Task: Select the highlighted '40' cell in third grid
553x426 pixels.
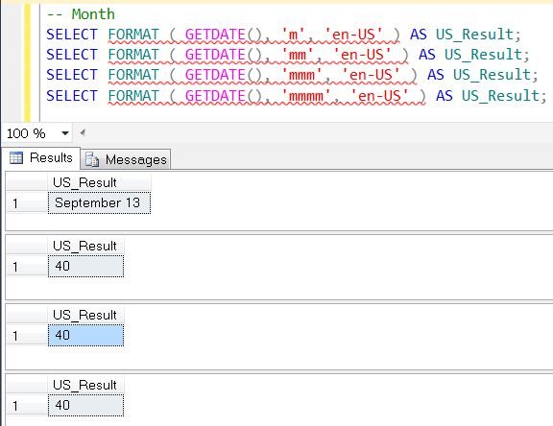Action: click(x=86, y=335)
